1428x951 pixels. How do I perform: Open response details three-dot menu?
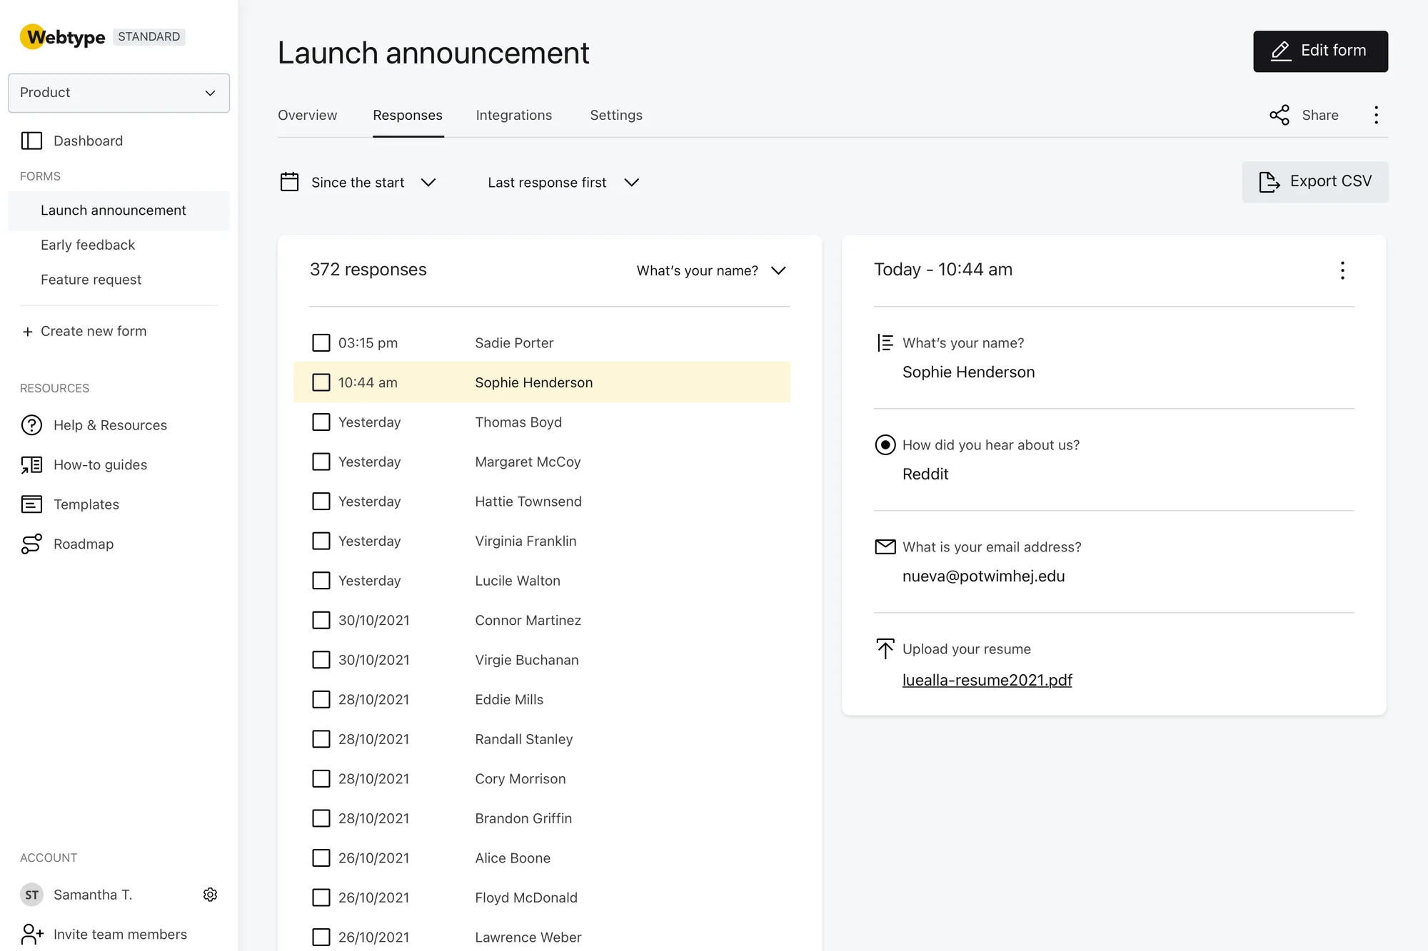1342,270
